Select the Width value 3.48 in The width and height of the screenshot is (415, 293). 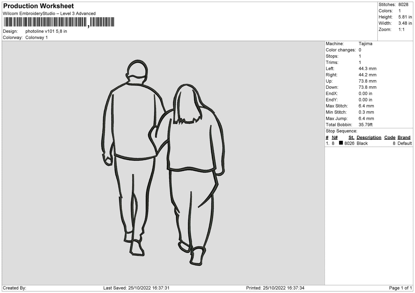[405, 23]
